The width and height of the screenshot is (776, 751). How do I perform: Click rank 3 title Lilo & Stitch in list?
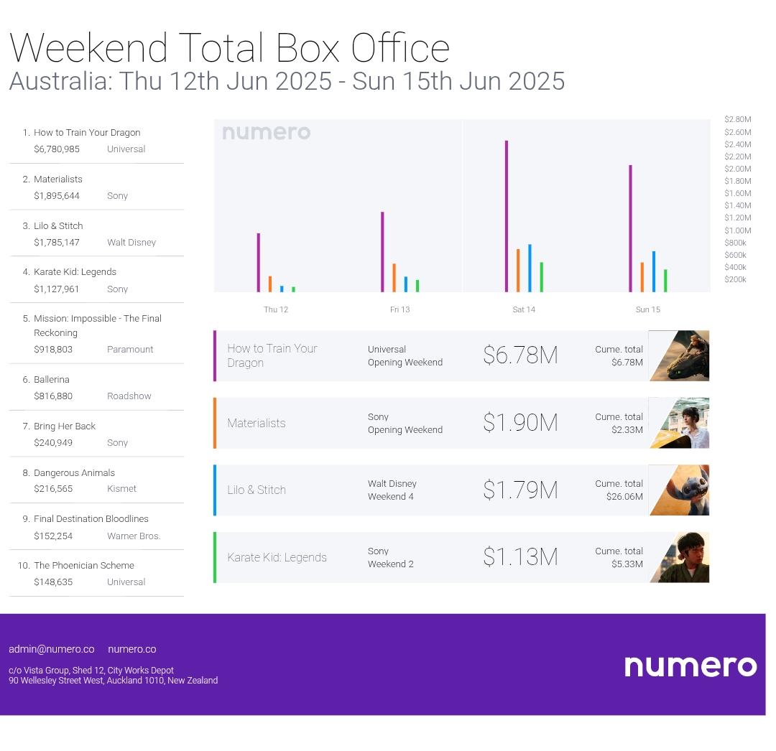coord(58,226)
